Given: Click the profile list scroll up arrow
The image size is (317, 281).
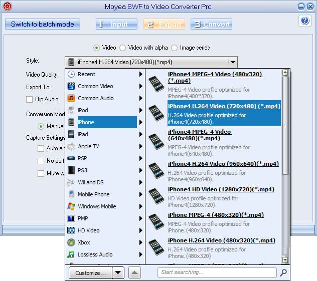Looking at the screenshot, I should 285,73.
